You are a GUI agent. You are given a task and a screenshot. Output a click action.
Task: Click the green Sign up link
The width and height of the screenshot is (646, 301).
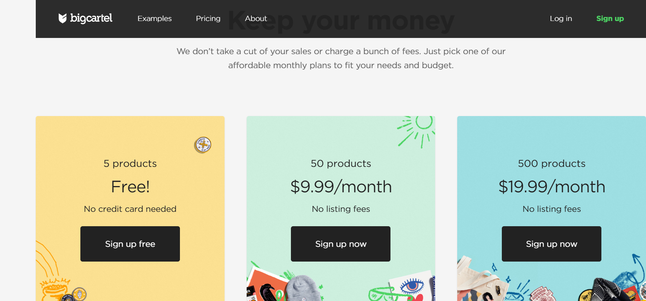(x=610, y=18)
